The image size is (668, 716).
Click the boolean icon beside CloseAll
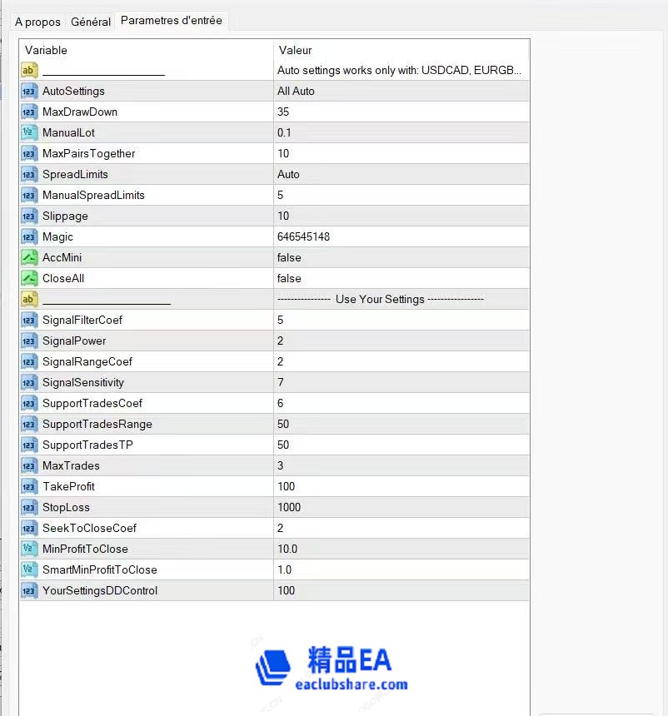29,278
